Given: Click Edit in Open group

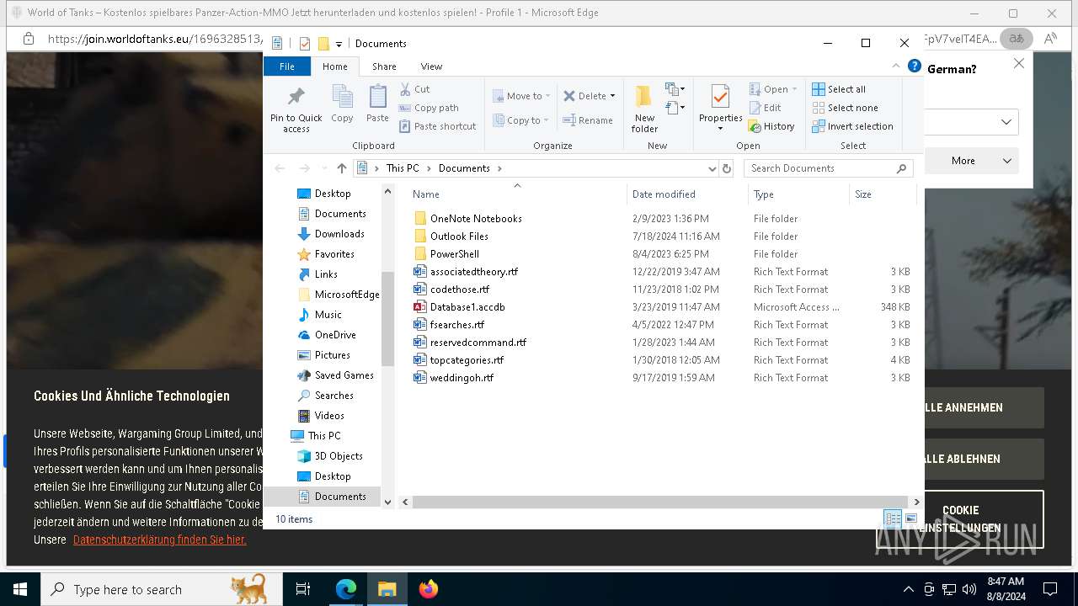Looking at the screenshot, I should [765, 108].
